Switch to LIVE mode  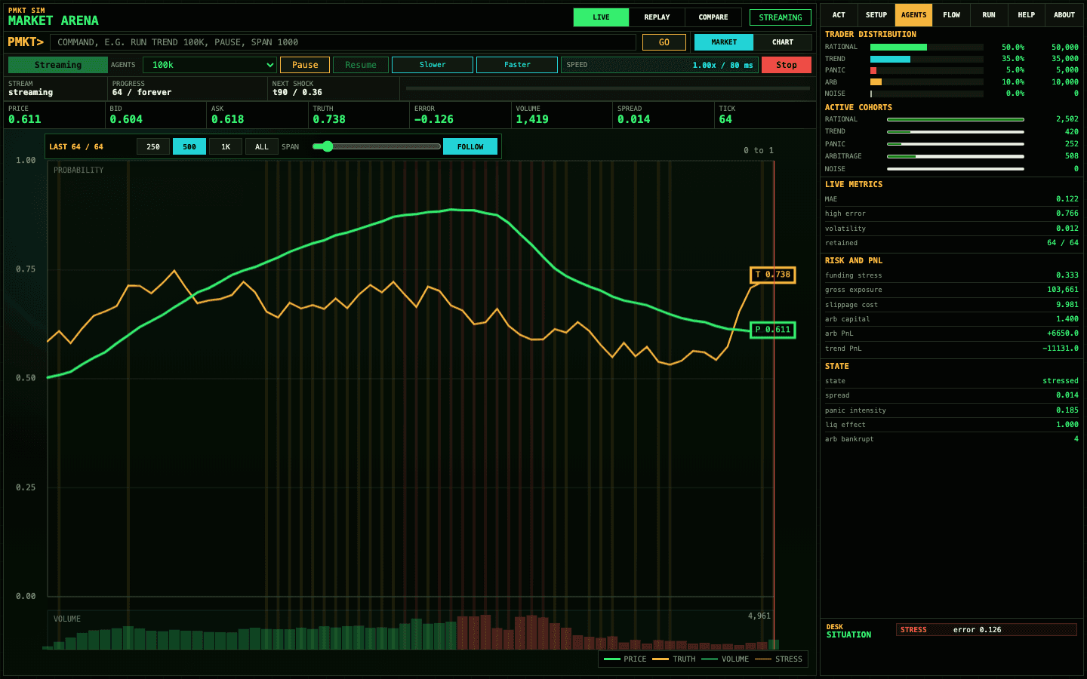pos(601,17)
